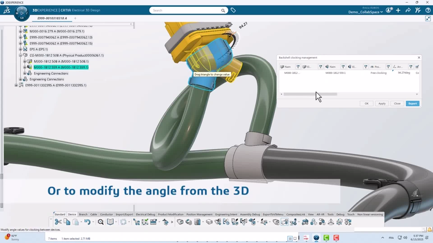Image resolution: width=433 pixels, height=243 pixels.
Task: Toggle filter on second Name column
Action: click(343, 67)
